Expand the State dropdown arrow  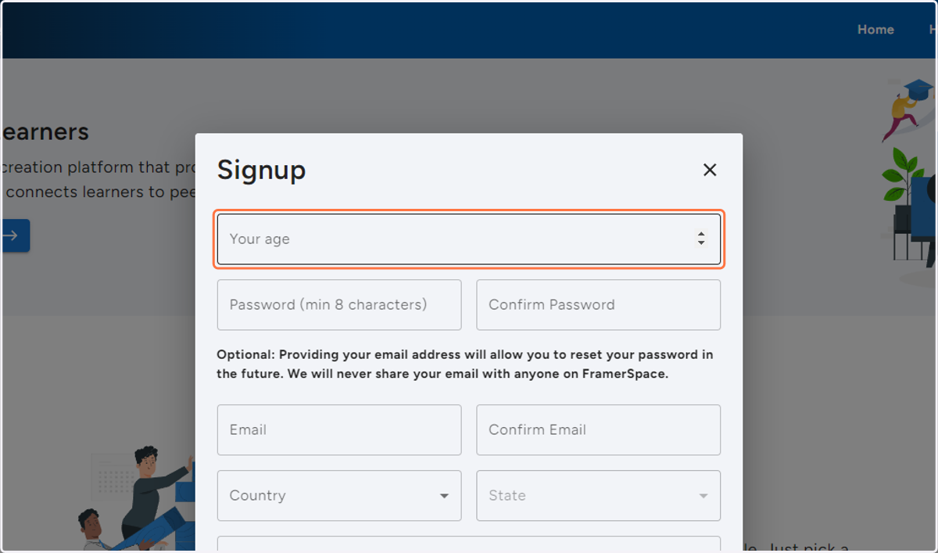[x=703, y=496]
